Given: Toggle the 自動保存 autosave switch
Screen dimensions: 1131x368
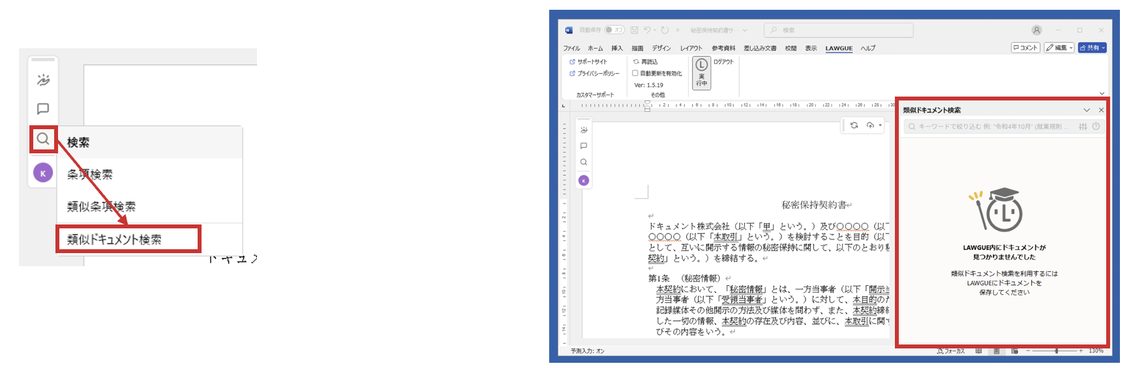Looking at the screenshot, I should [x=614, y=30].
